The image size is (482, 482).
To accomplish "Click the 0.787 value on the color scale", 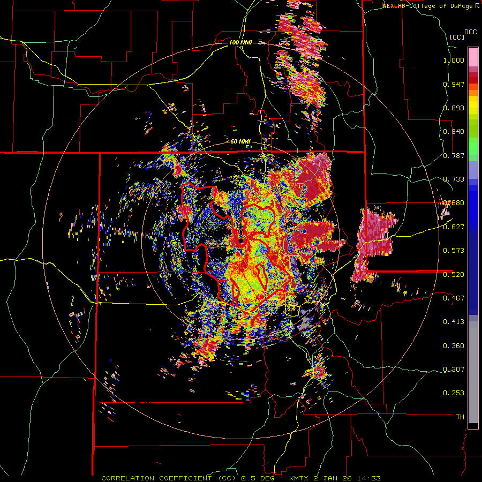I will [x=454, y=155].
